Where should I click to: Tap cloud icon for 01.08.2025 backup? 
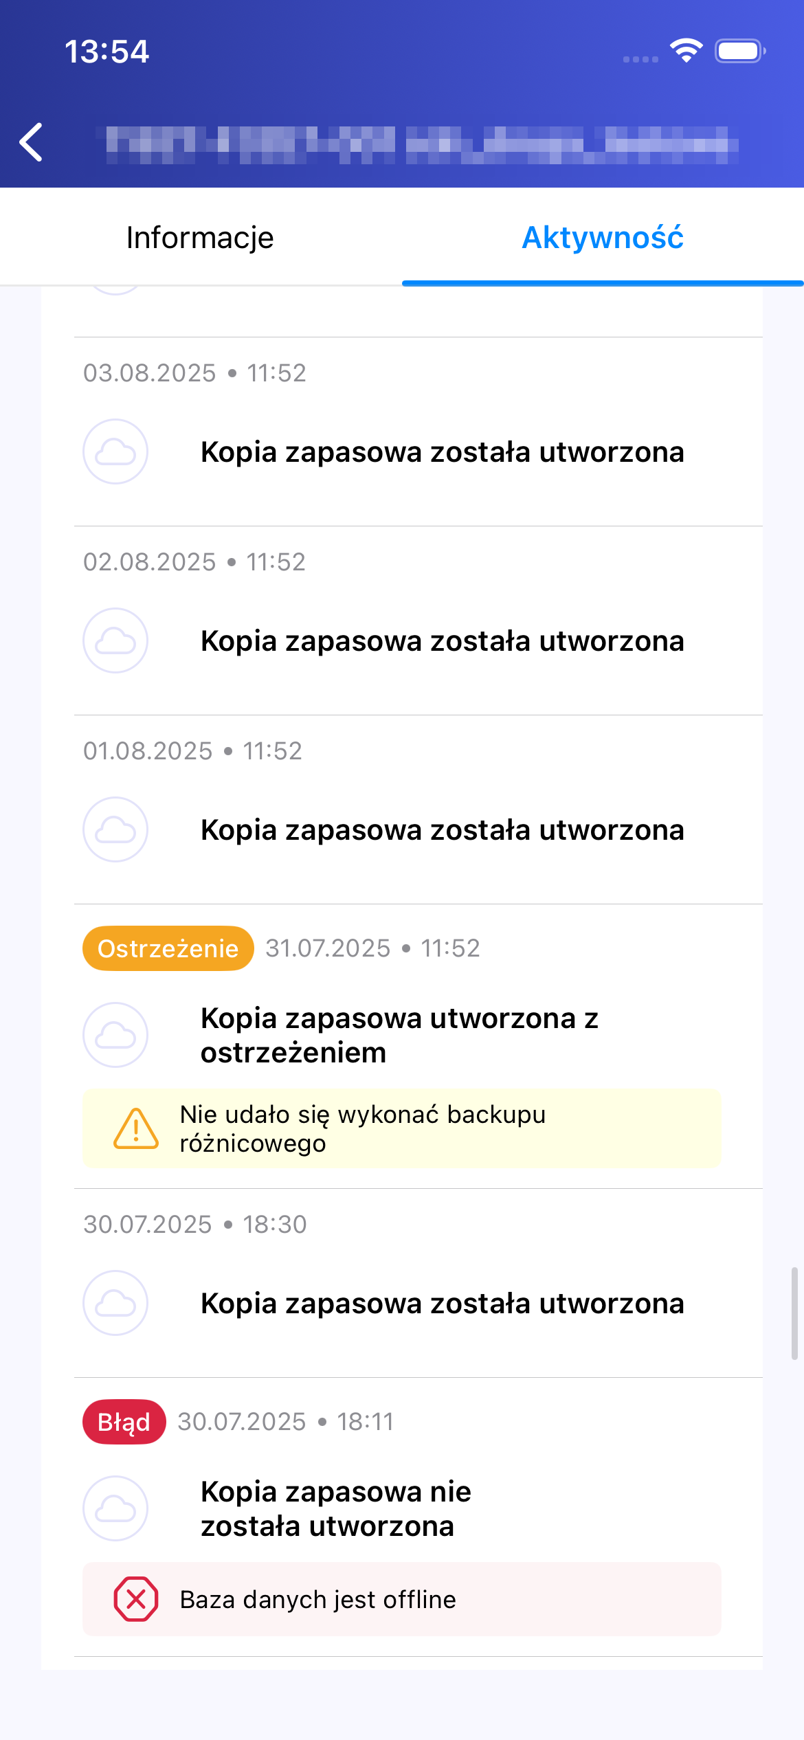pyautogui.click(x=115, y=829)
